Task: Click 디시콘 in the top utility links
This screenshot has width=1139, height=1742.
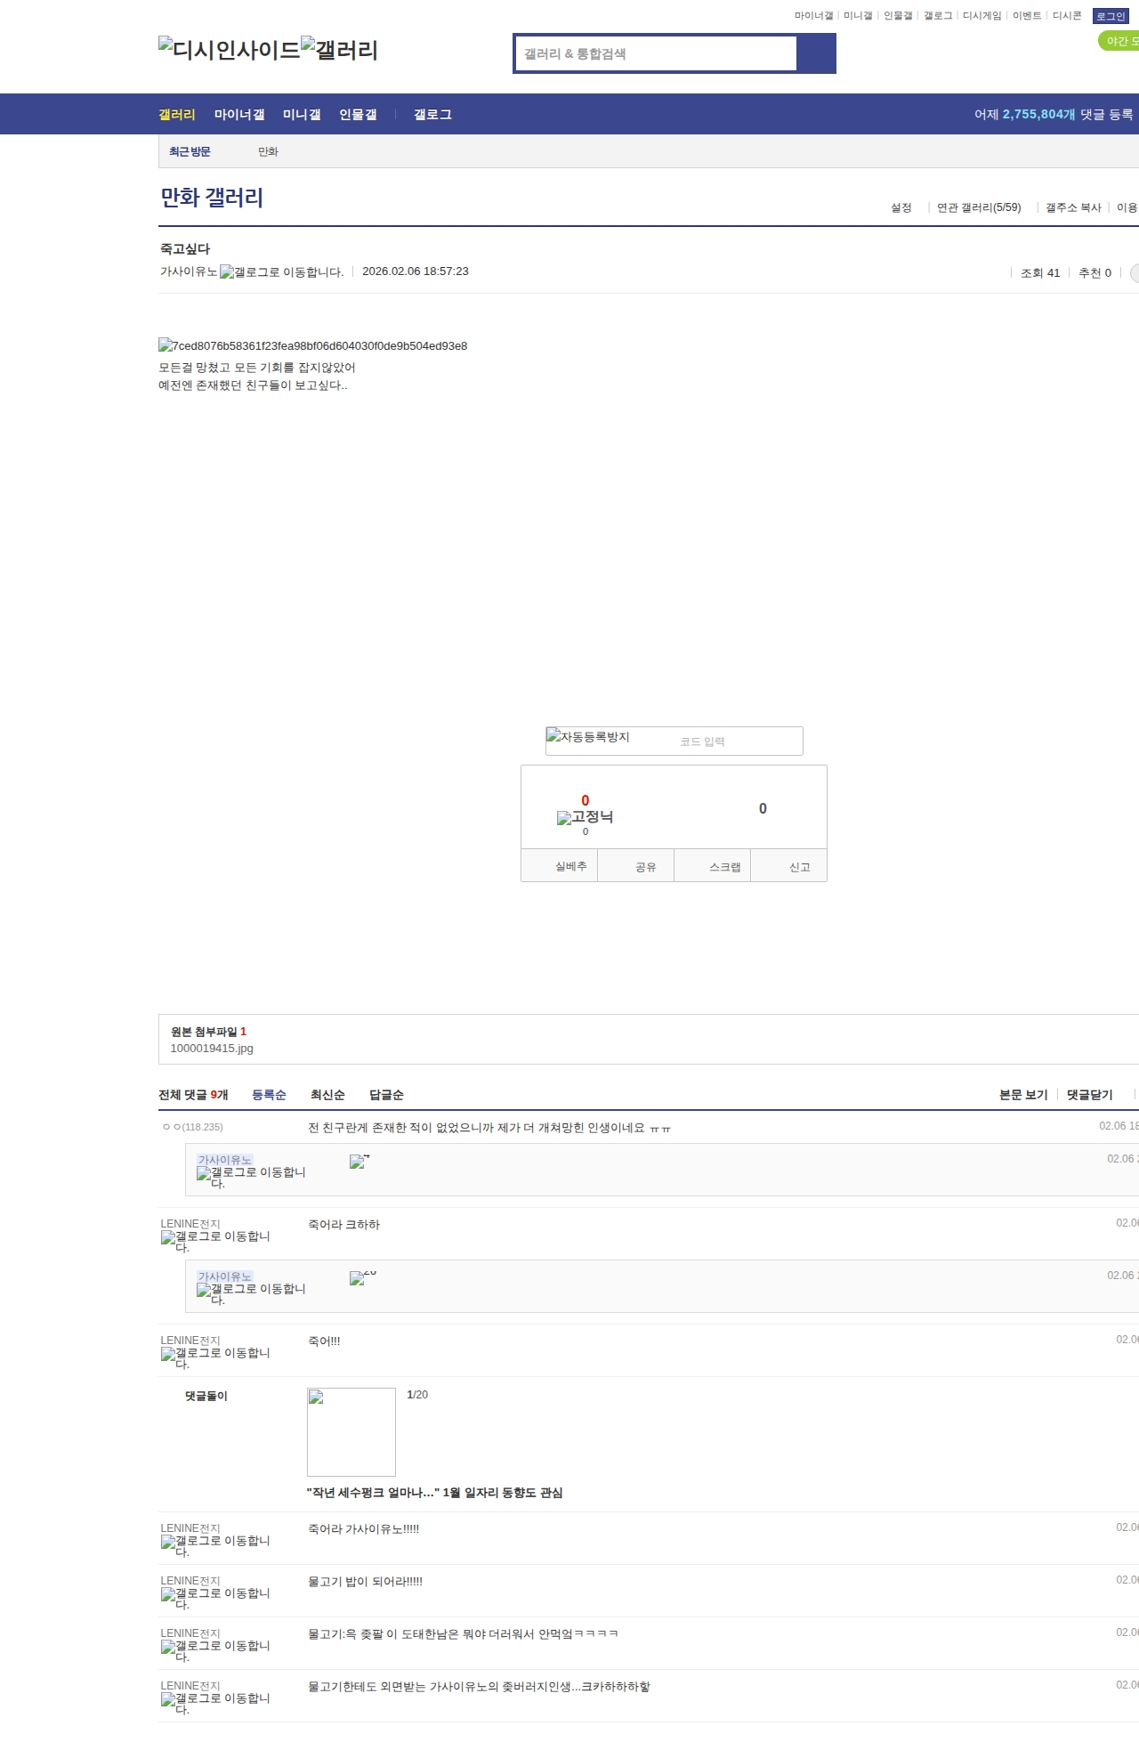Action: 1067,16
